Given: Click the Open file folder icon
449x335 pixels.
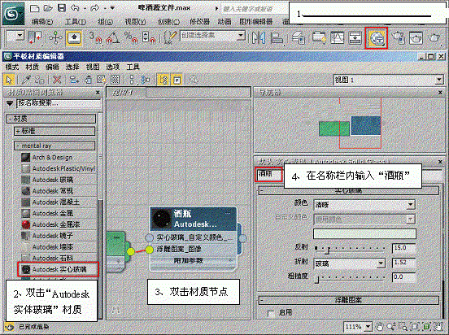Looking at the screenshot, I should (48, 8).
